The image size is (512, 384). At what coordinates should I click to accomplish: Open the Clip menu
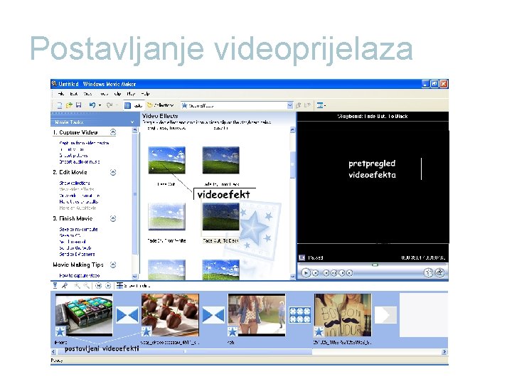tap(117, 94)
